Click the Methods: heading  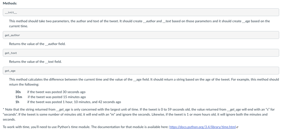click(10, 3)
